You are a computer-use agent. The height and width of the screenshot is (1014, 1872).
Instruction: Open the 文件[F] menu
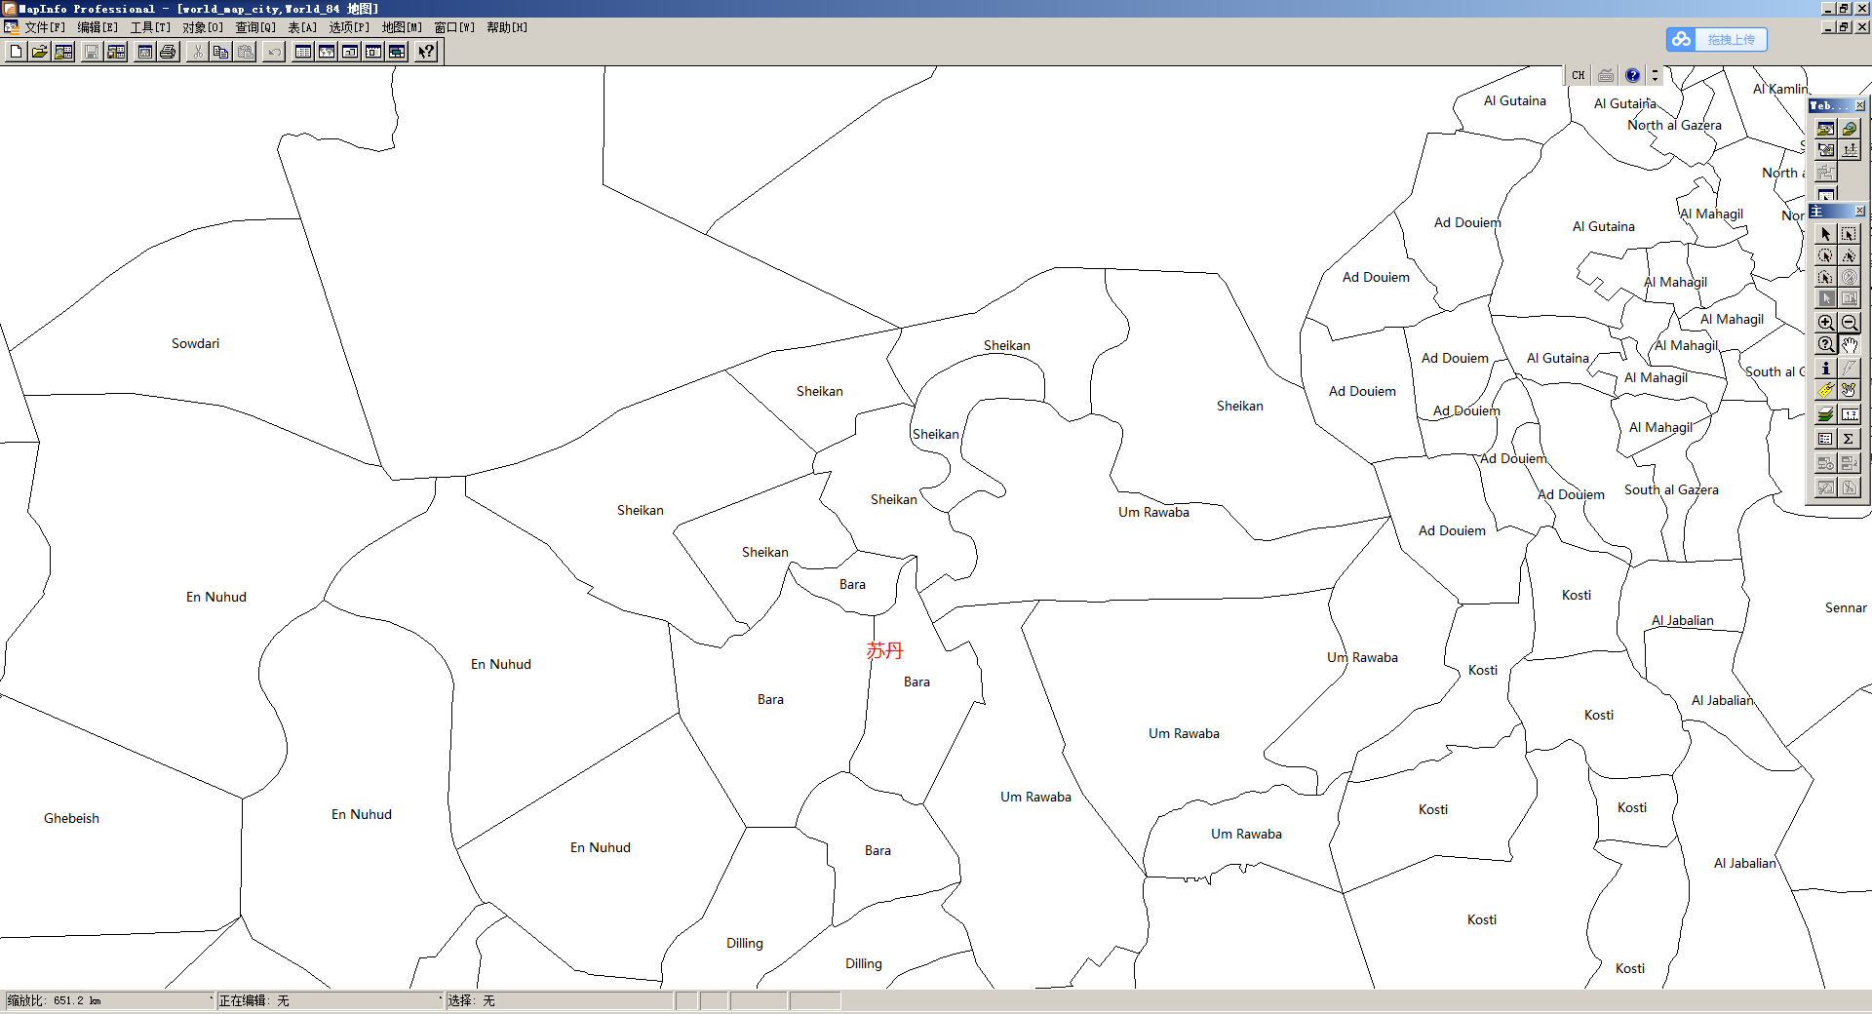45,27
